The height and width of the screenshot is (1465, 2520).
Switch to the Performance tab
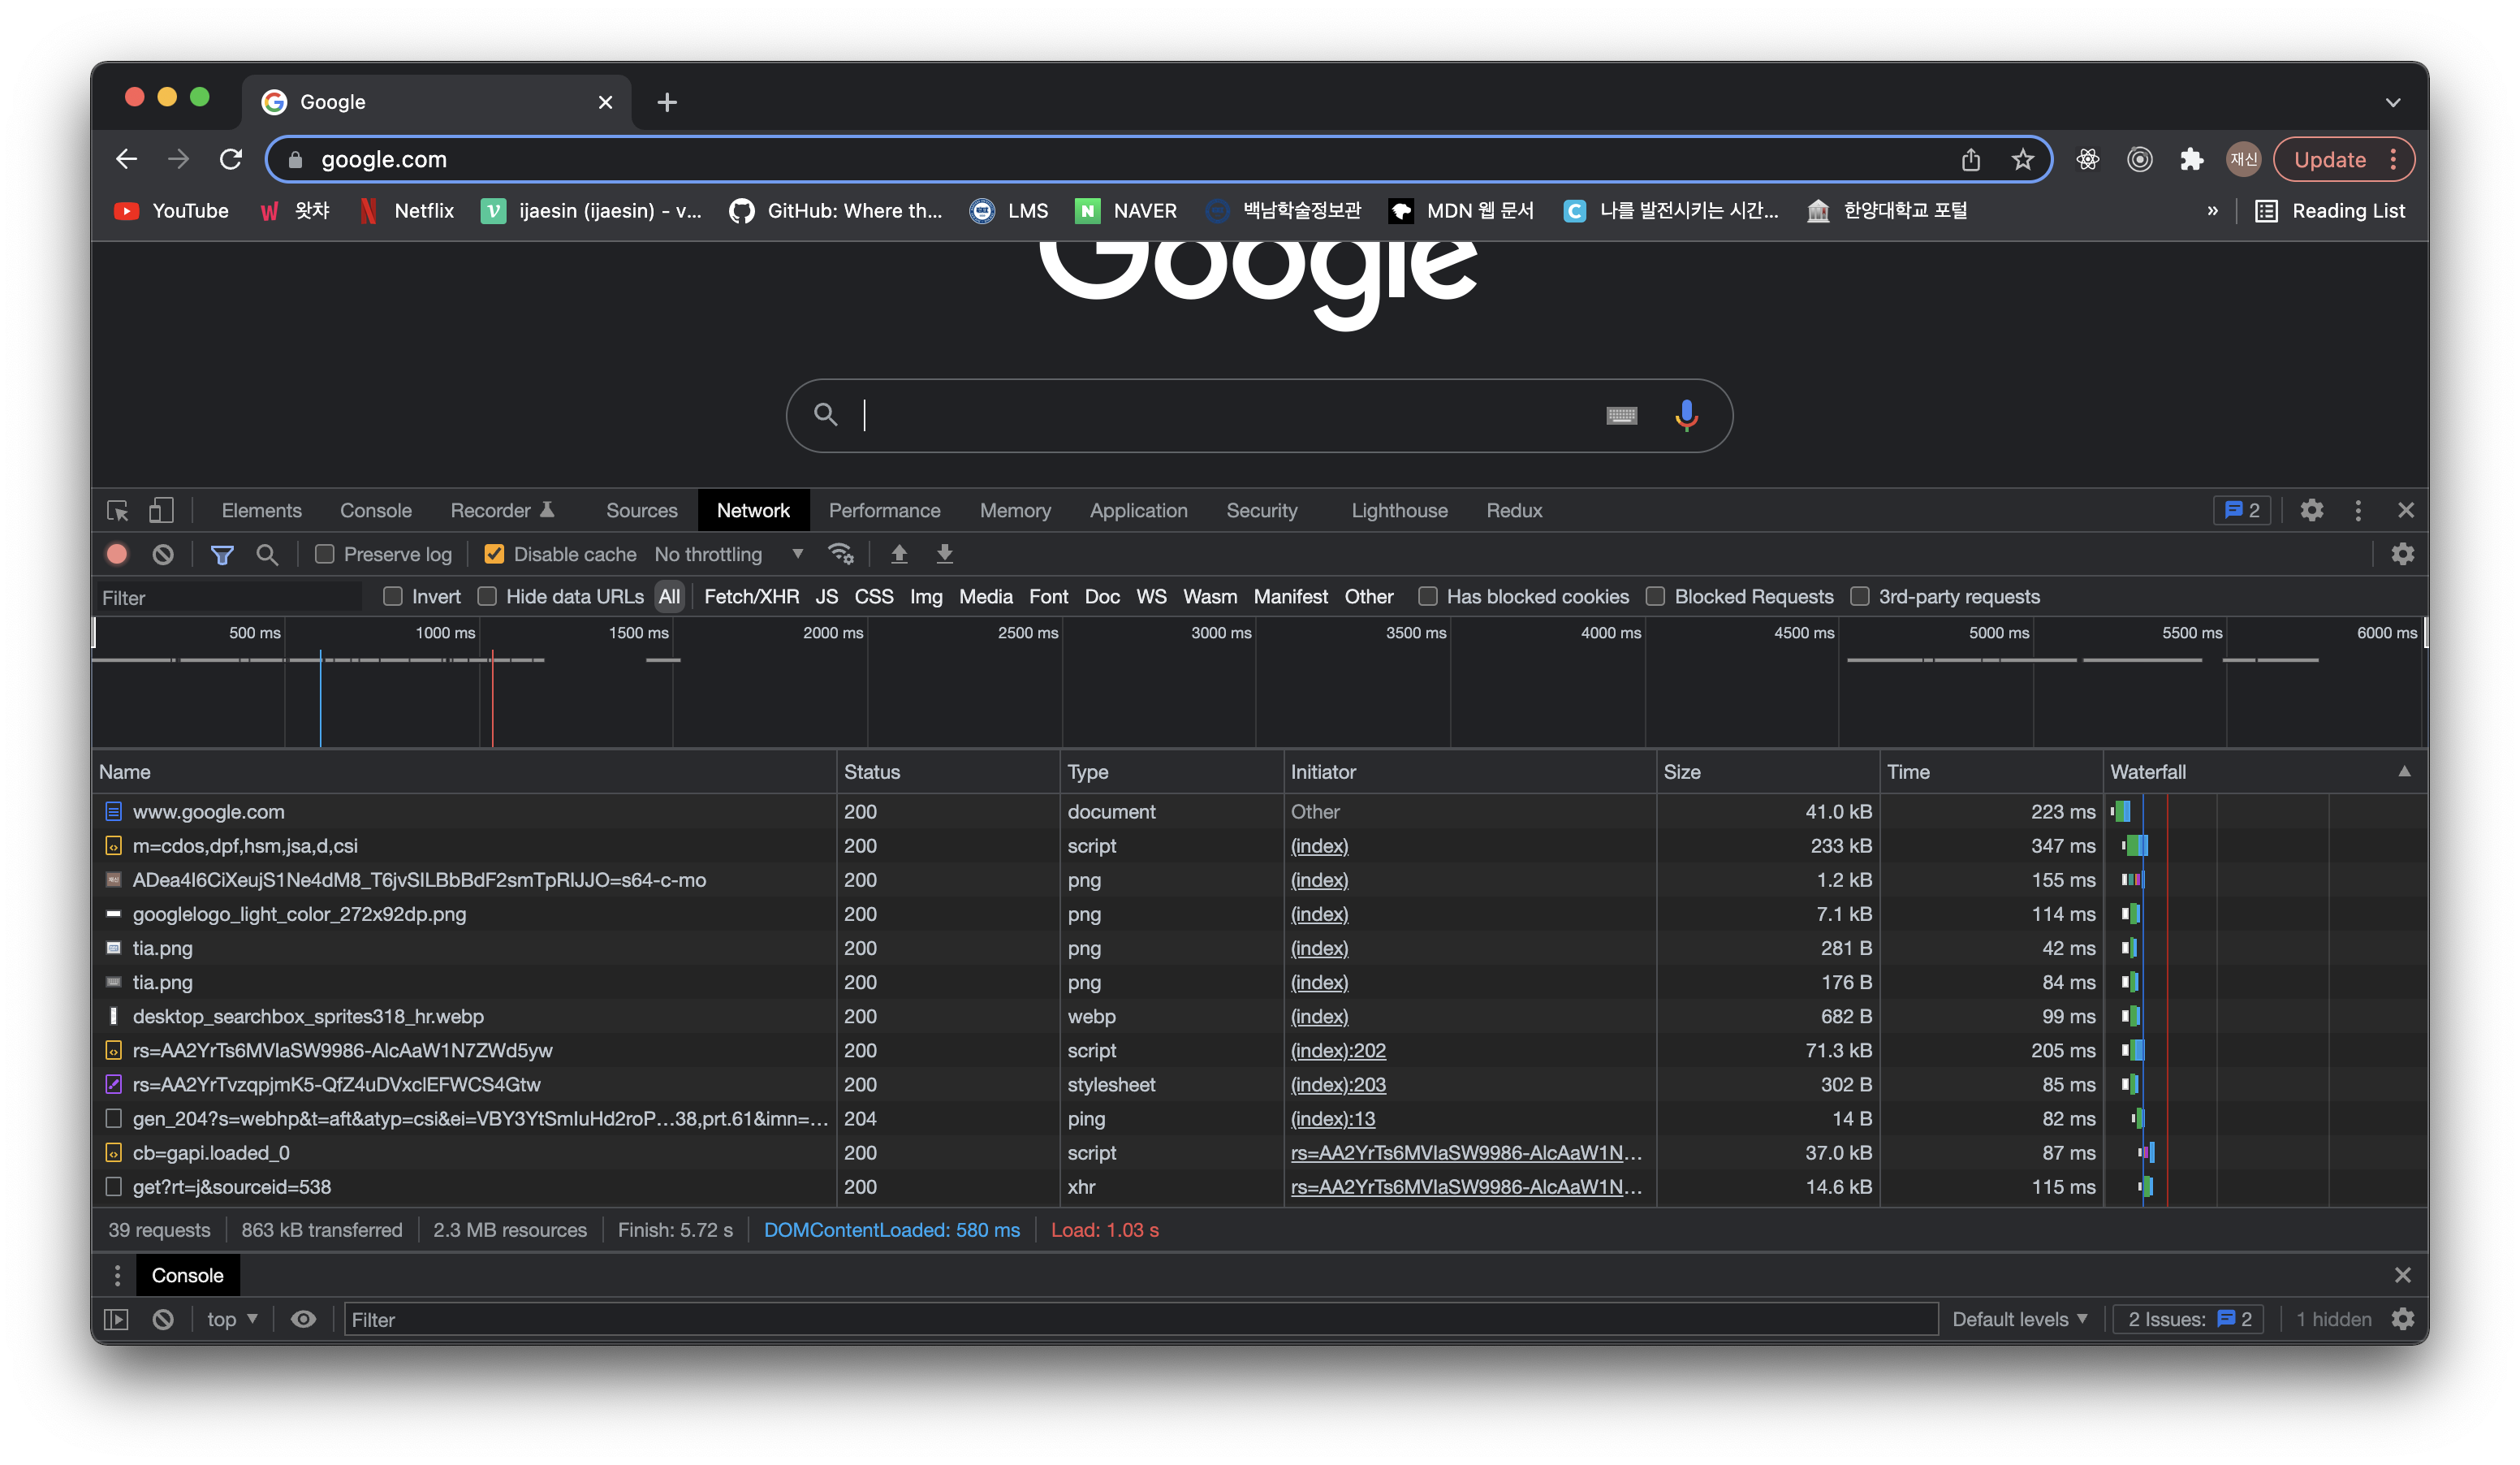coord(884,511)
